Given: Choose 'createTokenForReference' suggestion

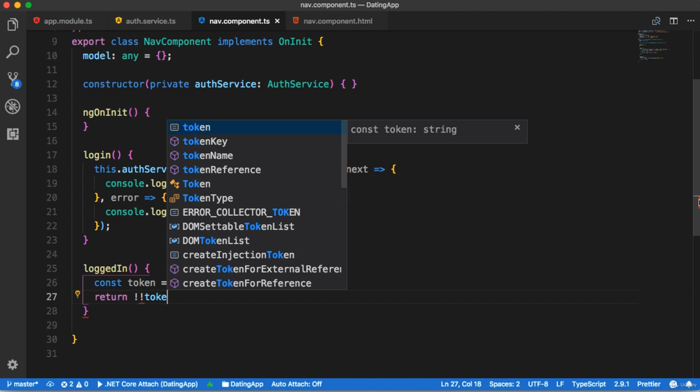Looking at the screenshot, I should [255, 283].
